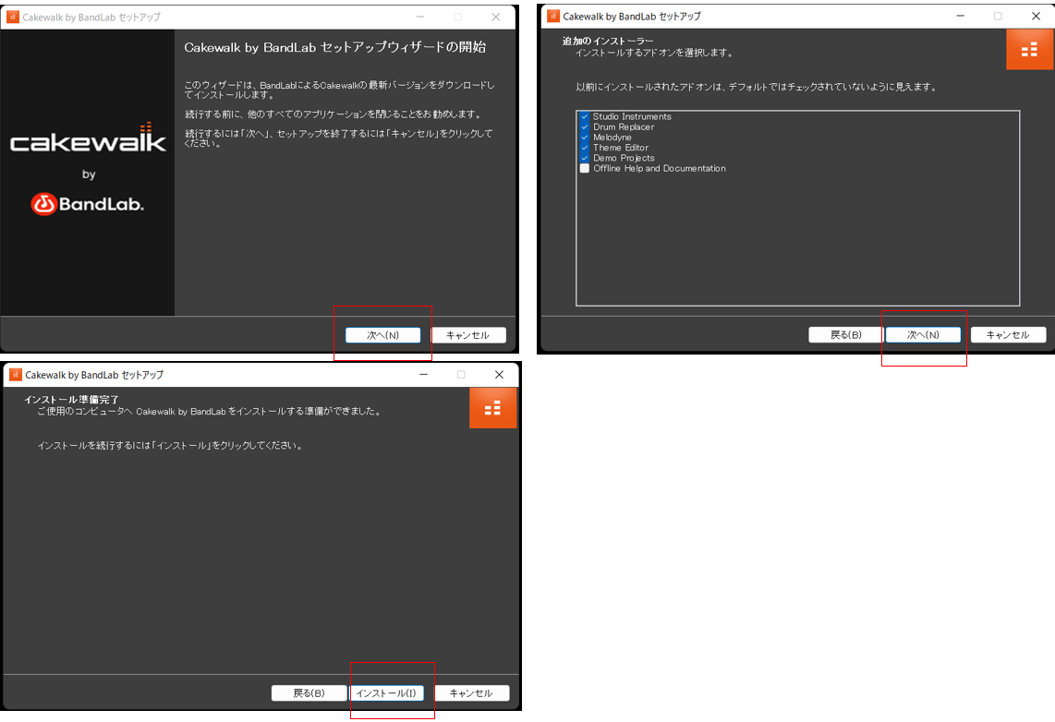Click キャンセル in the setup wizard start window
This screenshot has width=1055, height=722.
[468, 335]
